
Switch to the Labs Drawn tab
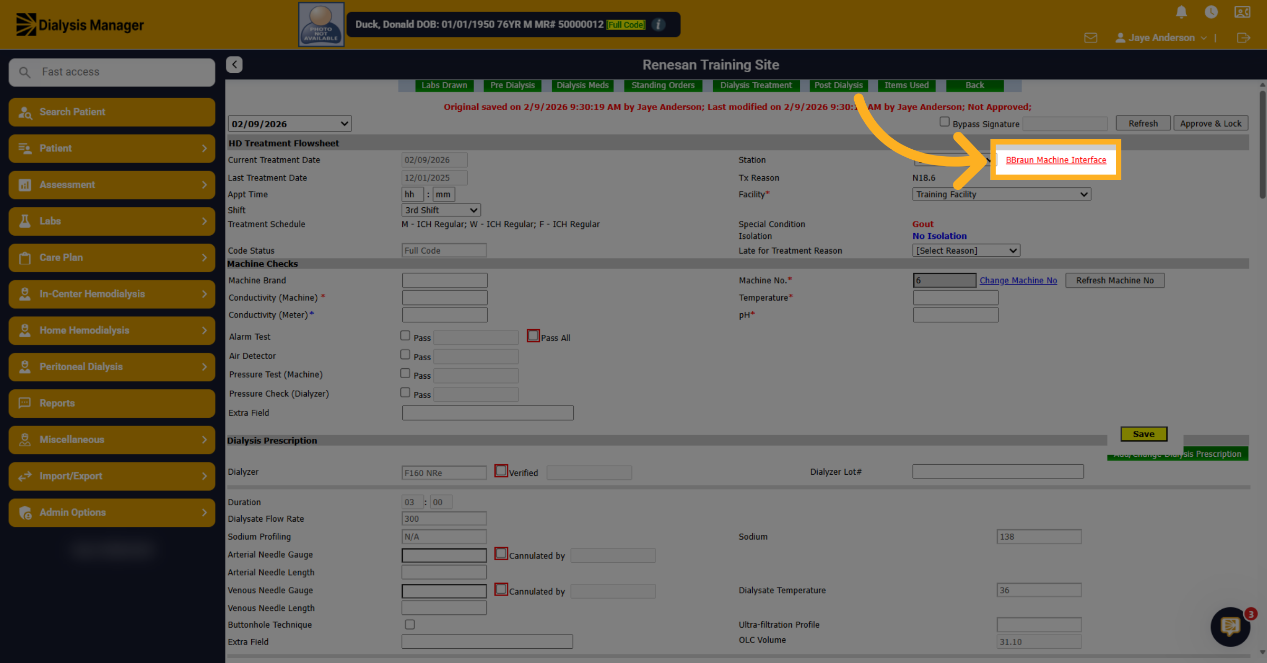click(x=444, y=85)
